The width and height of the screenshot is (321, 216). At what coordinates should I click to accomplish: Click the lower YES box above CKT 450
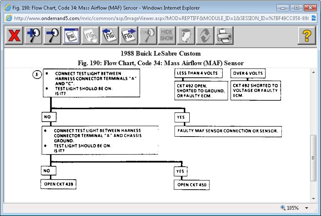click(x=181, y=171)
